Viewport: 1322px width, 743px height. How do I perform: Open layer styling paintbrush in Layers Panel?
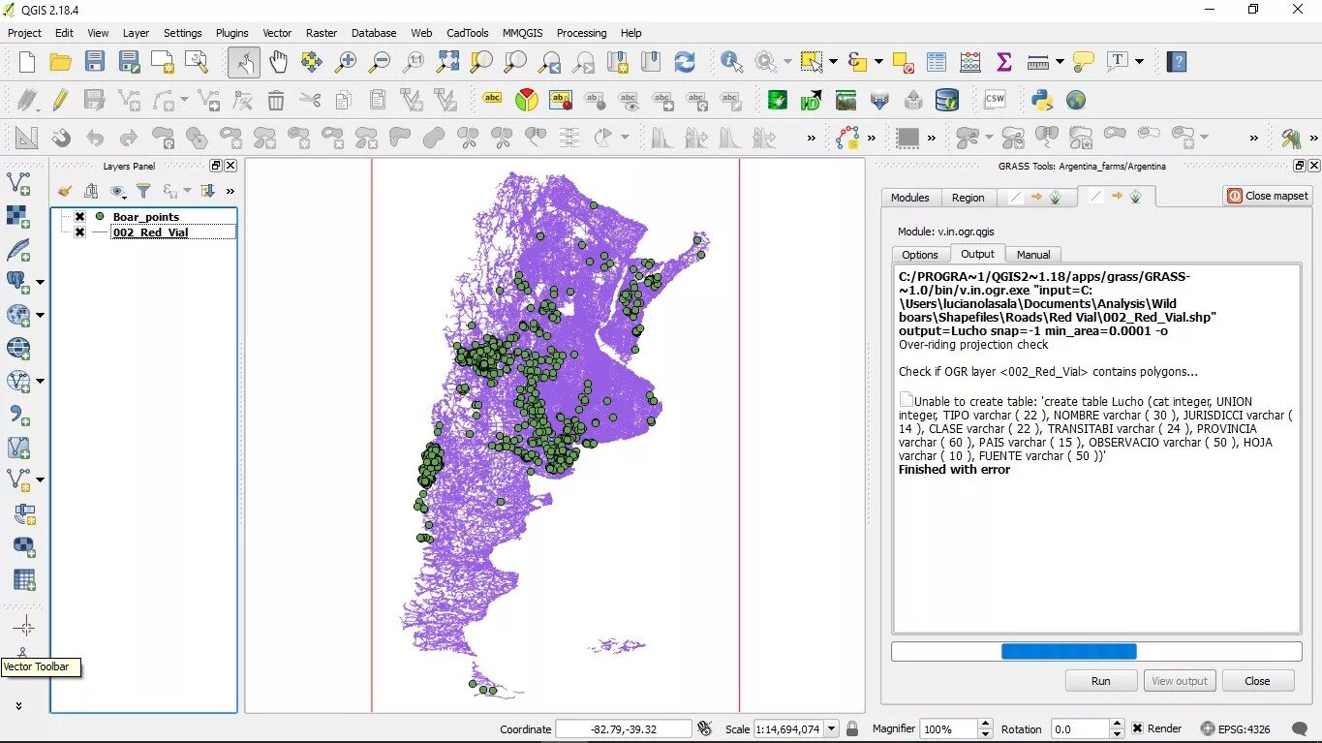[65, 191]
